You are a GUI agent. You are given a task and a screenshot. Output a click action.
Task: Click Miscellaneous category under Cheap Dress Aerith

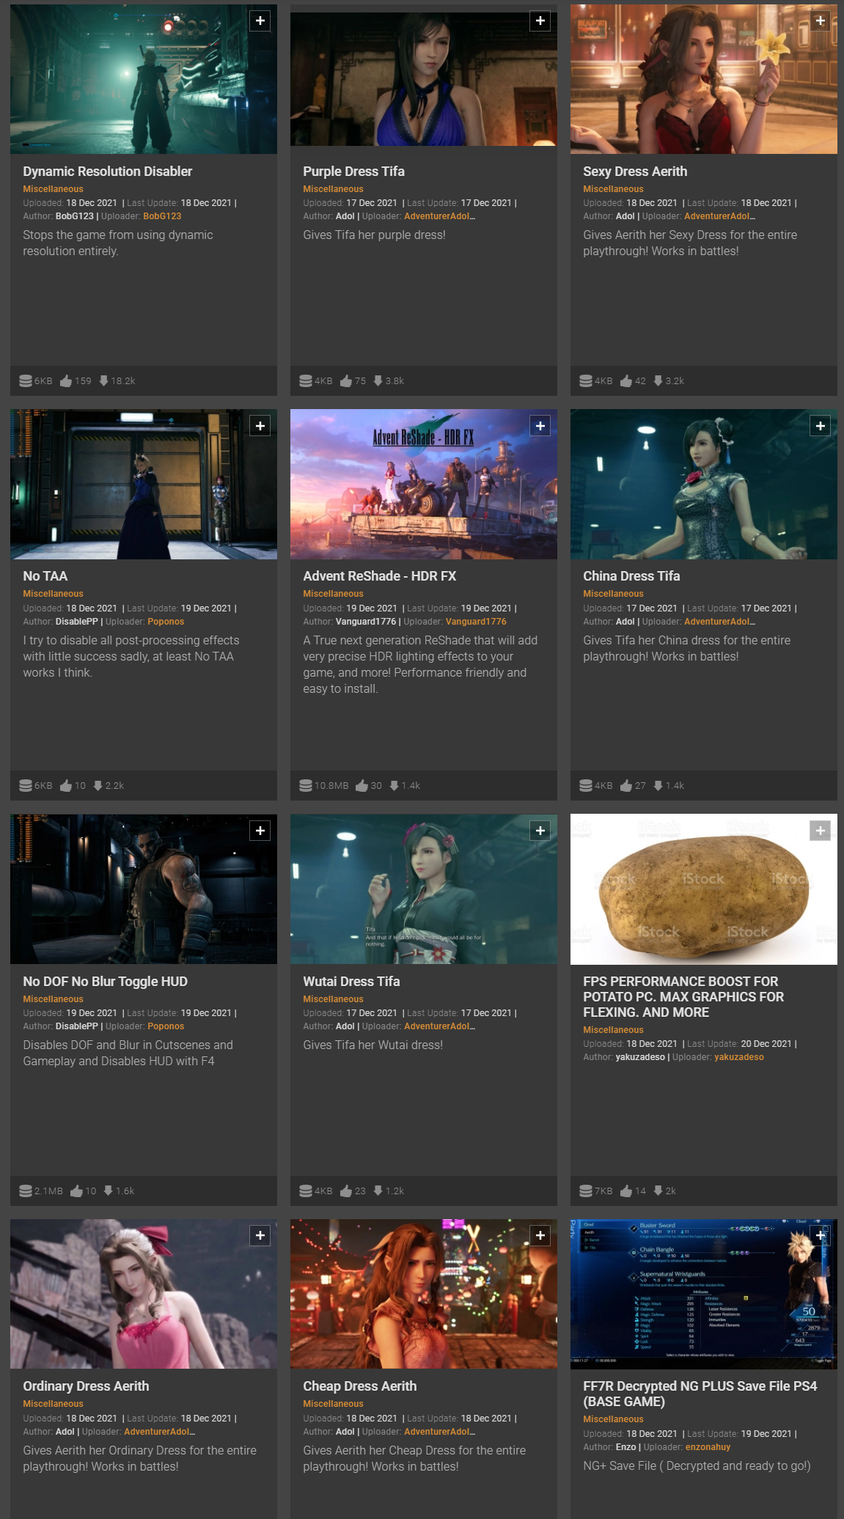click(x=333, y=1404)
